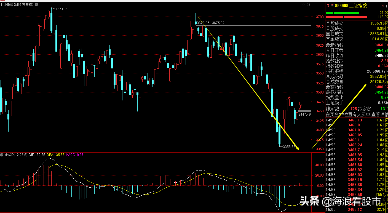This screenshot has width=388, height=213.
Task: Click the red G icon in quote header
Action: click(328, 6)
